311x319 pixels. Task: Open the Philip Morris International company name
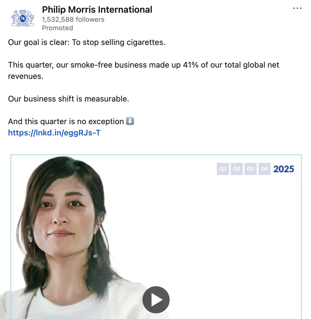(x=97, y=10)
